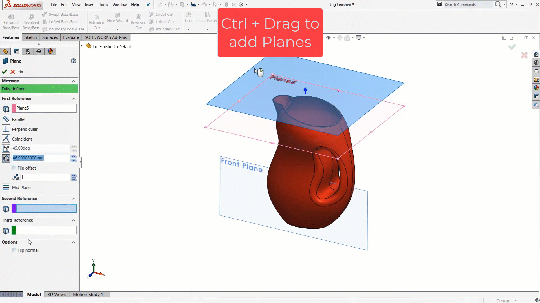Enable the Flip normal checkbox
540x303 pixels.
[14, 250]
